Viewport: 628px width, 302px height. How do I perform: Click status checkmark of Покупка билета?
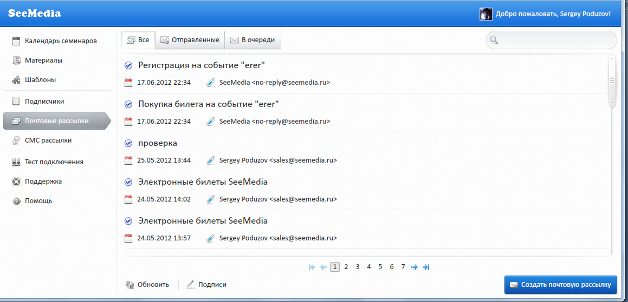pyautogui.click(x=128, y=104)
